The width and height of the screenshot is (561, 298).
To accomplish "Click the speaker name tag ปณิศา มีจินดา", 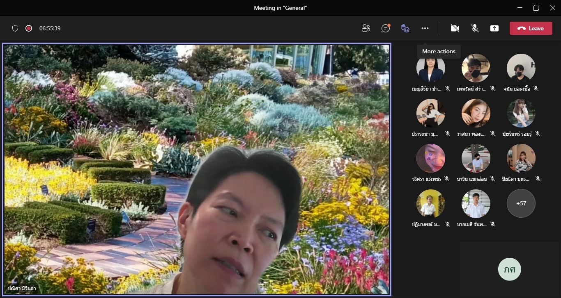I will [x=21, y=289].
